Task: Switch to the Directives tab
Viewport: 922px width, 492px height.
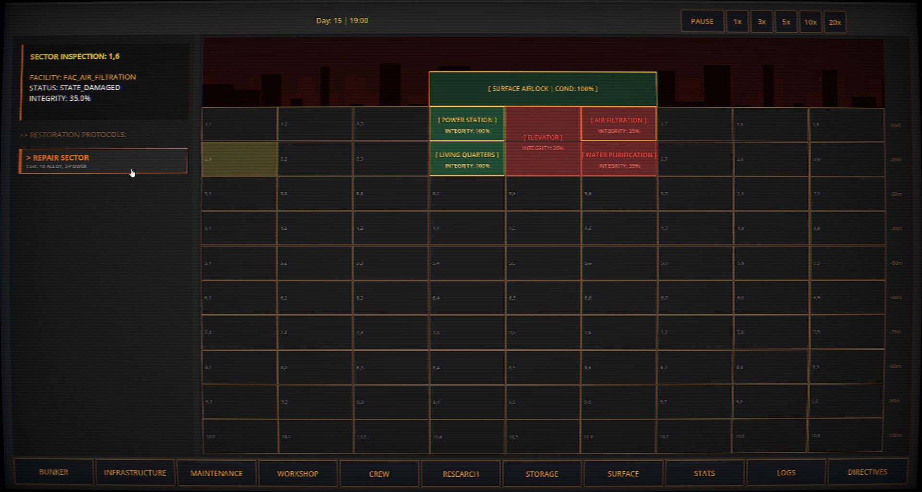Action: pyautogui.click(x=867, y=472)
